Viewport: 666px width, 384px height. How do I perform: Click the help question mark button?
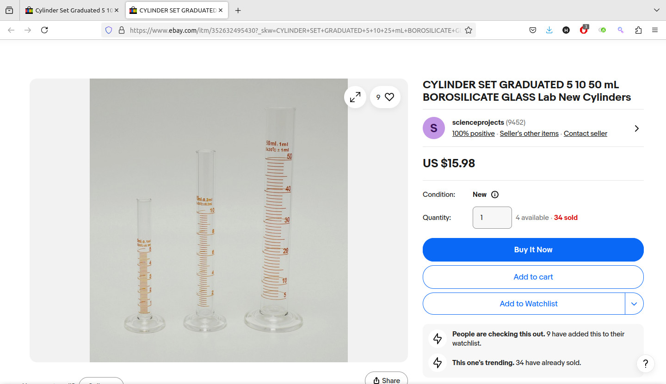646,363
